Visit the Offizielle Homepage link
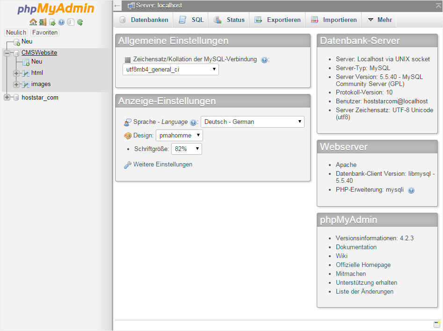Screen dimensions: 443x331 (363, 265)
